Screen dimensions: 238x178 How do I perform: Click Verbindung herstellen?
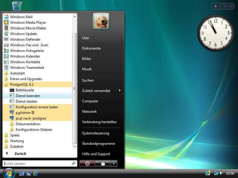pyautogui.click(x=99, y=122)
